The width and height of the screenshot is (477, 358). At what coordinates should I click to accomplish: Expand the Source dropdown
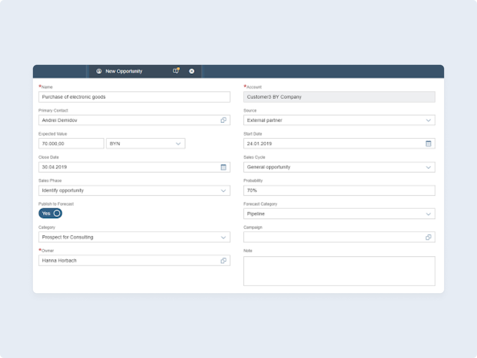point(428,120)
